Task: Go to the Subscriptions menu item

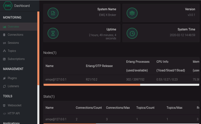Action: coord(16,59)
